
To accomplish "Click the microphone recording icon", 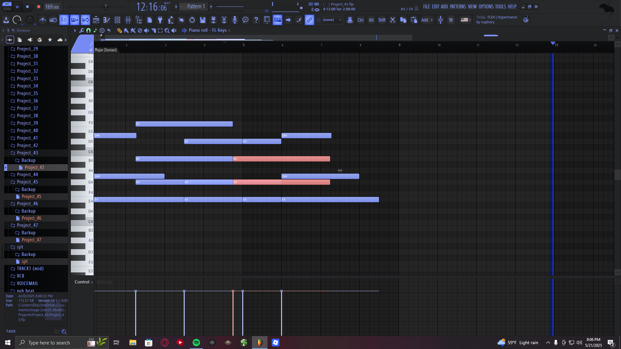I will tap(235, 20).
